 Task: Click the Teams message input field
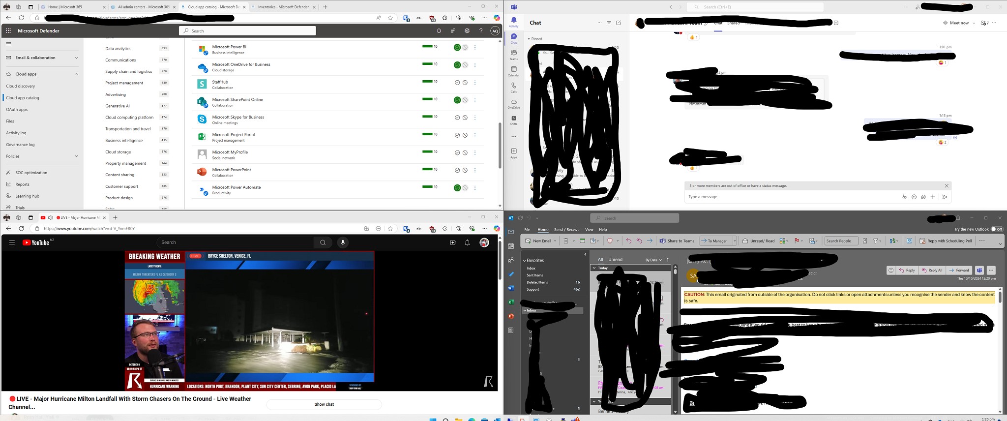[793, 197]
